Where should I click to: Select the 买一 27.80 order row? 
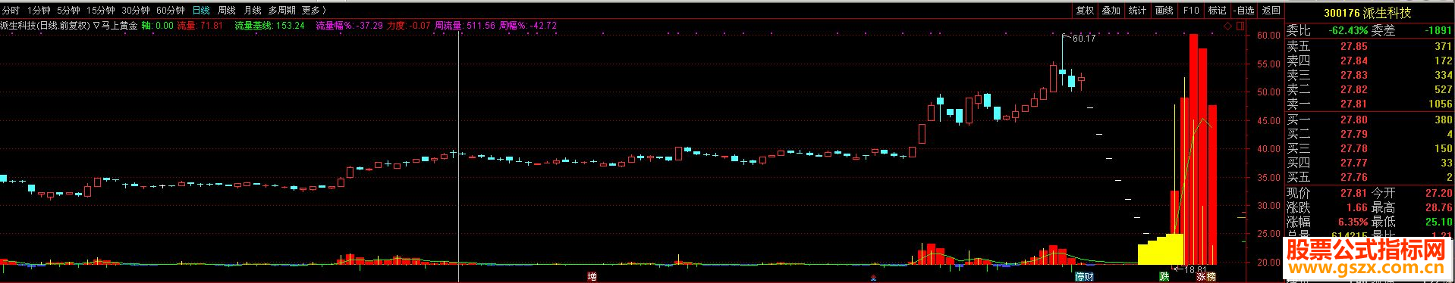(1369, 120)
